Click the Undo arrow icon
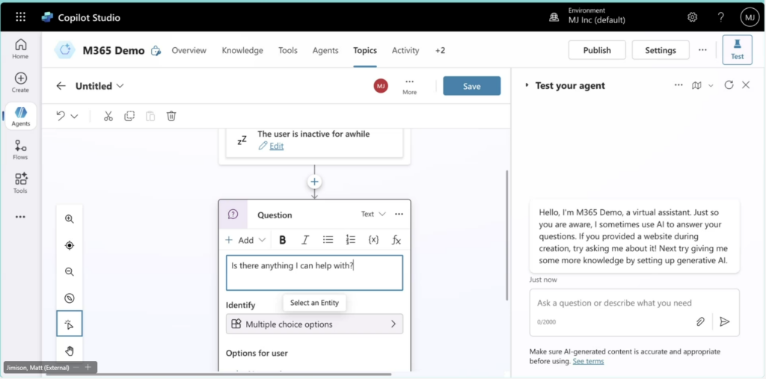 [61, 116]
